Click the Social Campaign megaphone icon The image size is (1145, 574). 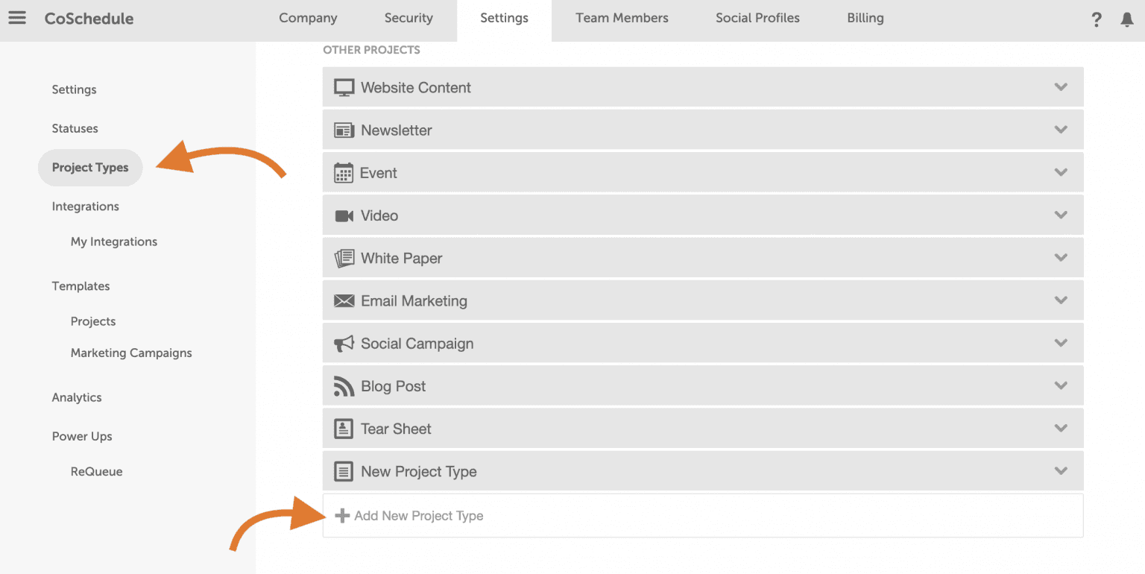coord(344,344)
